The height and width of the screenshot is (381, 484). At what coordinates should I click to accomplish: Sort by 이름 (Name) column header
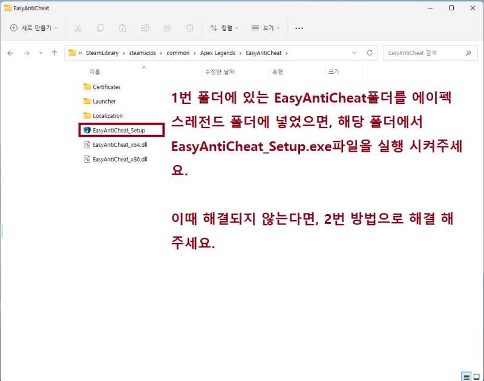[94, 72]
